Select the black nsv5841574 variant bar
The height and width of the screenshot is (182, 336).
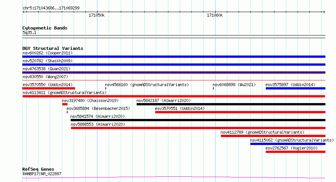tap(198, 120)
